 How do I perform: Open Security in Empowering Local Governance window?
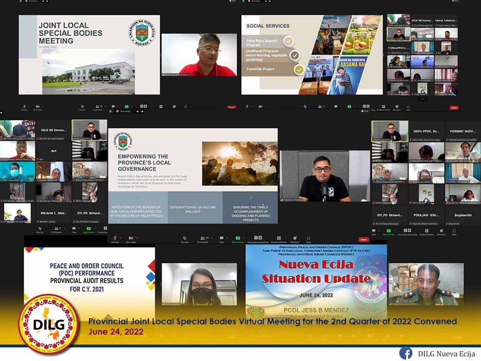click(184, 239)
